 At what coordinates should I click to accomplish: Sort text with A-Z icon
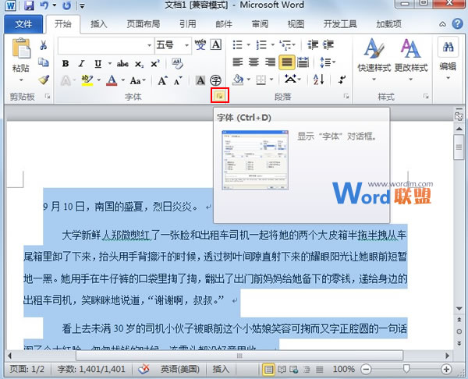[319, 80]
